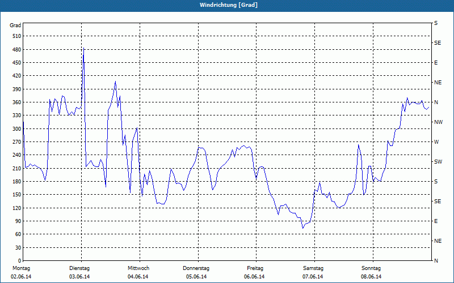Click the 'Samstag' day label
The height and width of the screenshot is (283, 454).
(313, 268)
